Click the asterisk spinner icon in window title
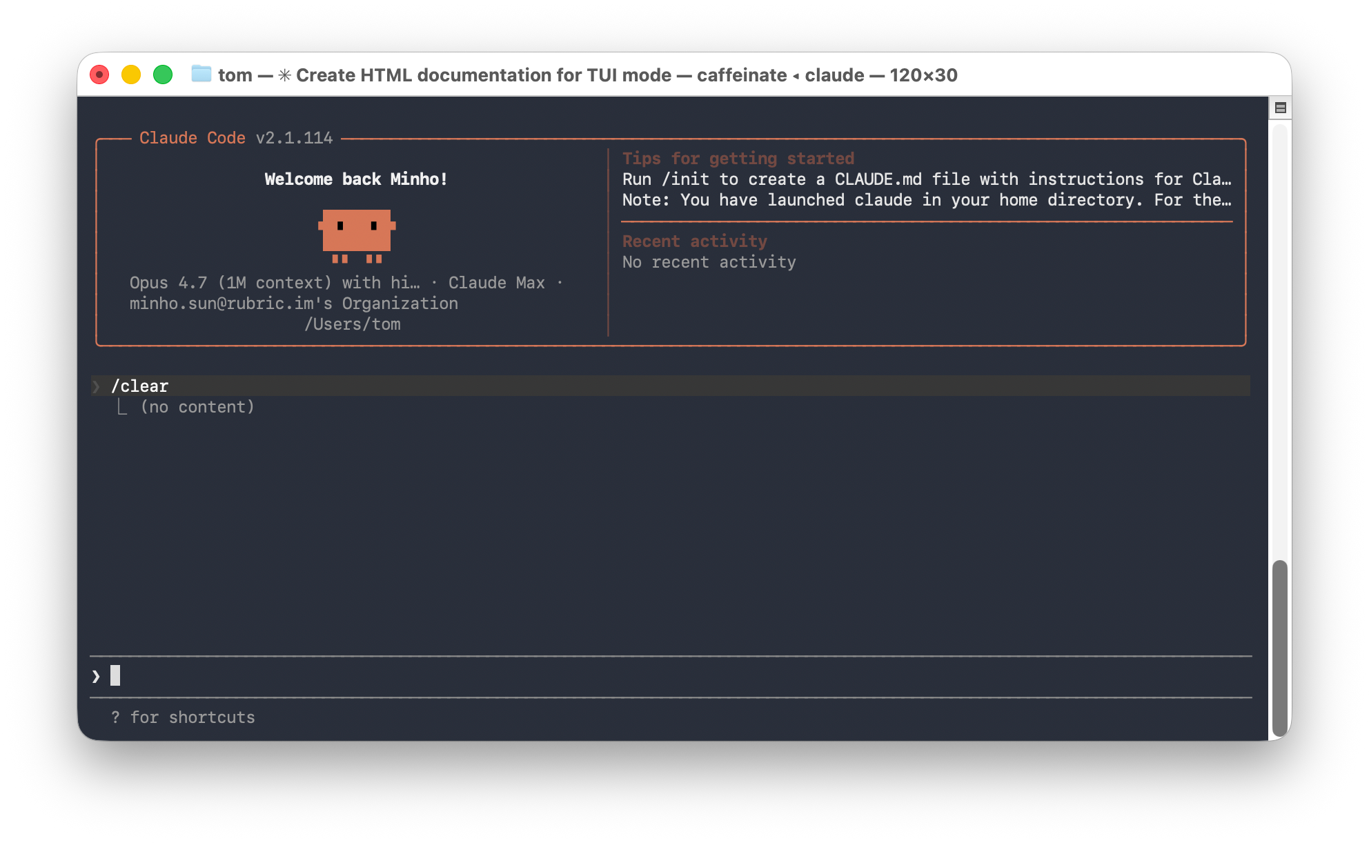1369x843 pixels. pos(284,75)
